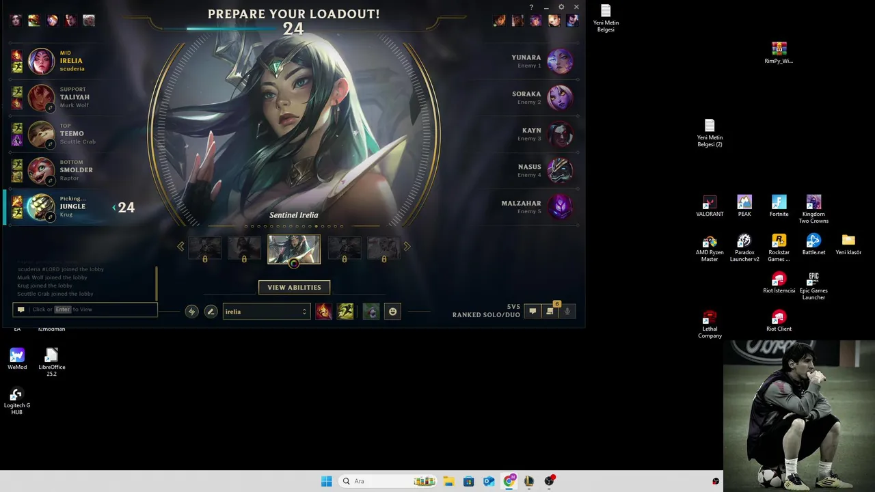Click the first ally banned champion icon
The height and width of the screenshot is (492, 875).
click(x=16, y=20)
